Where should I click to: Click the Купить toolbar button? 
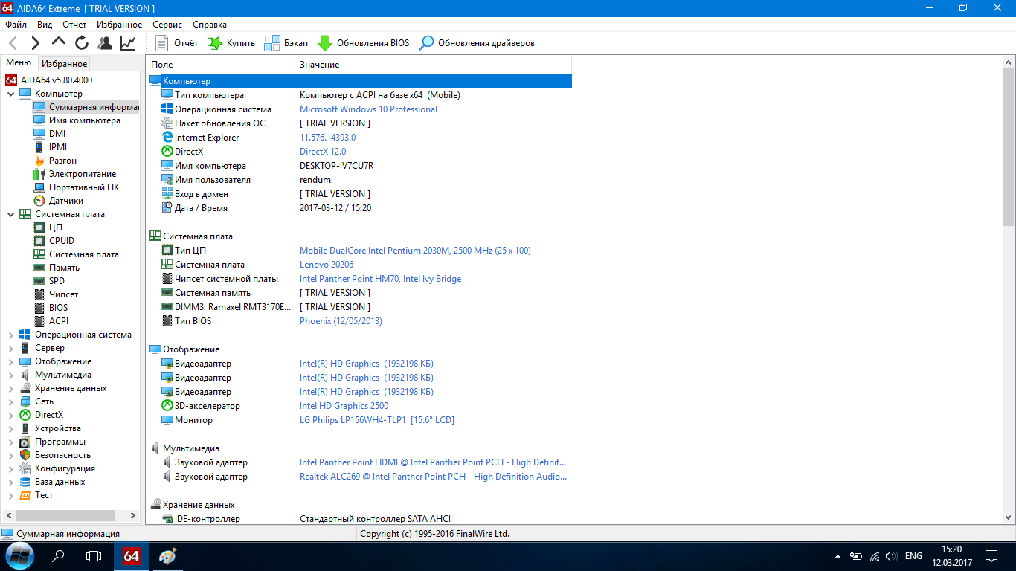click(231, 43)
